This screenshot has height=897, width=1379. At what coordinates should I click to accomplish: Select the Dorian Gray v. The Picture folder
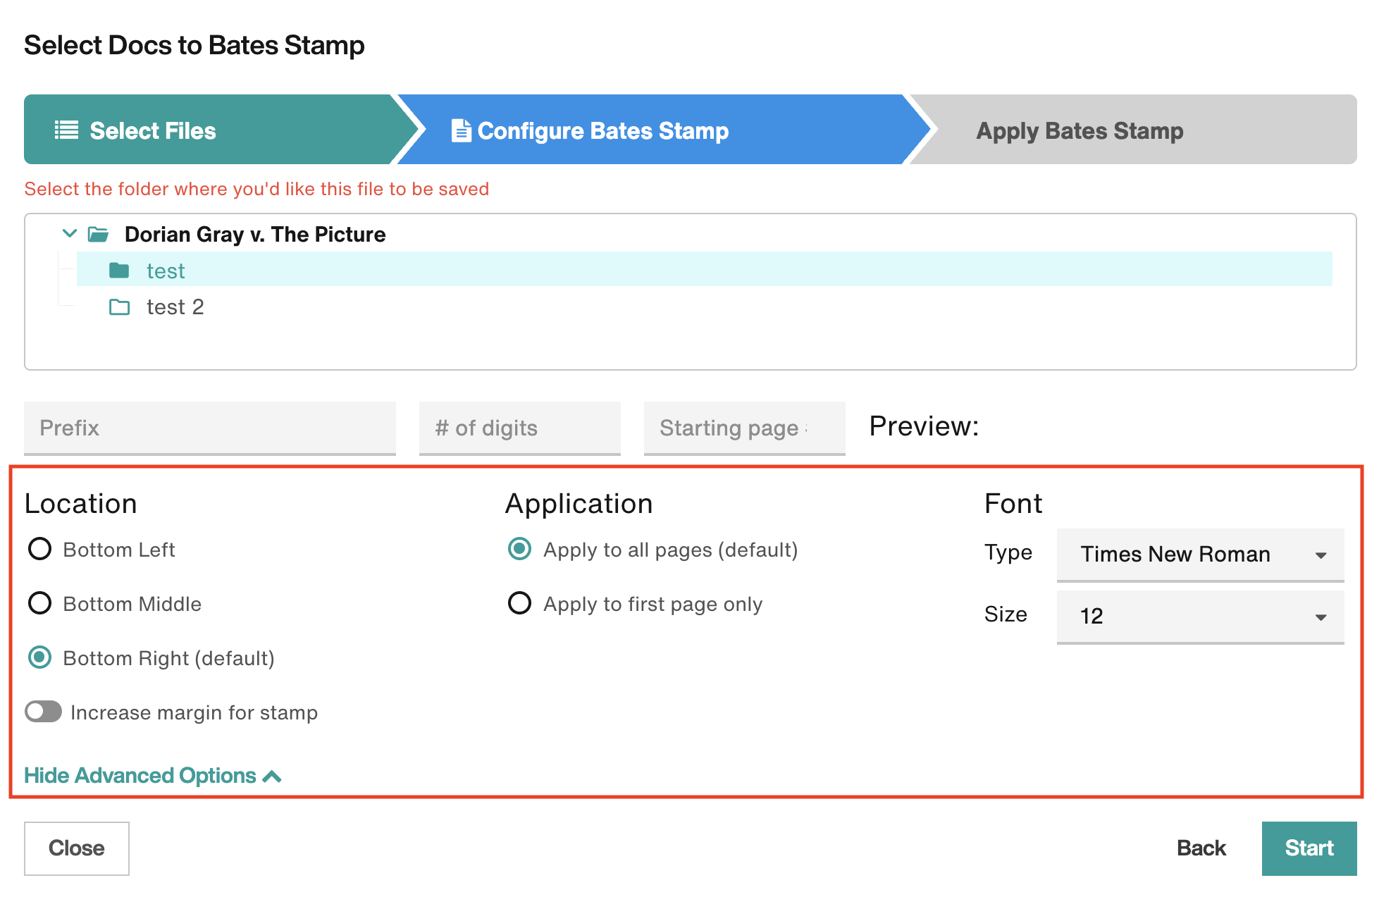tap(255, 234)
